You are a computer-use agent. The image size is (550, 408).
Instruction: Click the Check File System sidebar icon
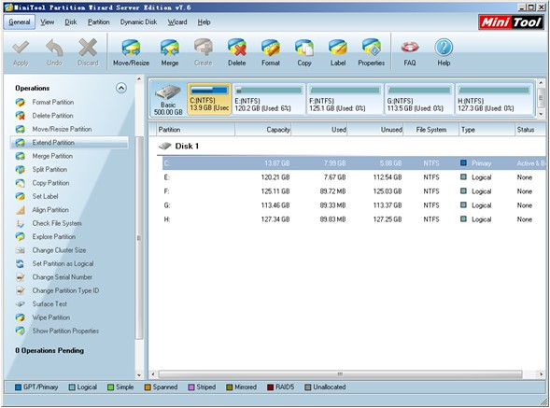tap(21, 223)
